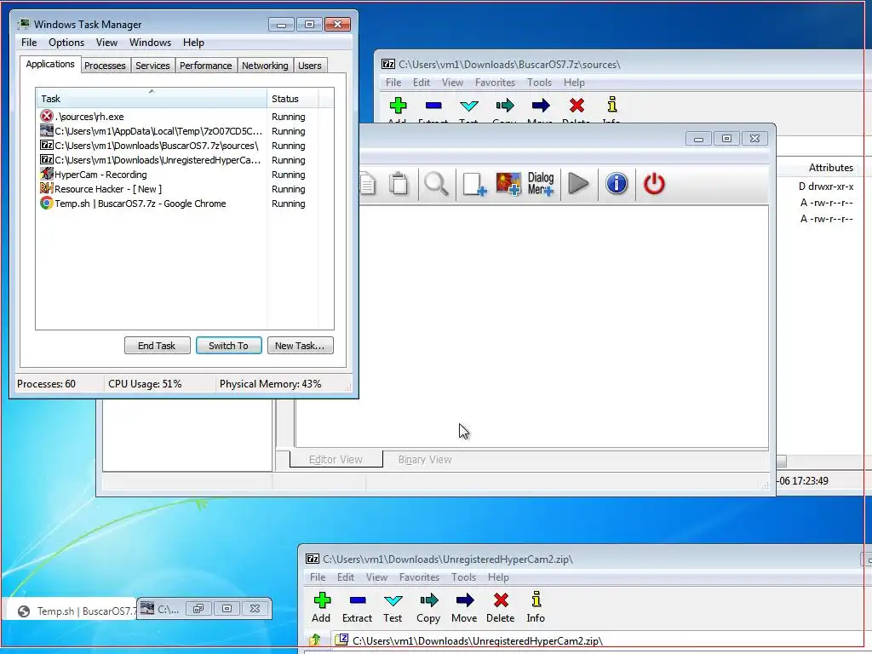Click Resource Hacker compile play icon
872x654 pixels.
pyautogui.click(x=578, y=184)
